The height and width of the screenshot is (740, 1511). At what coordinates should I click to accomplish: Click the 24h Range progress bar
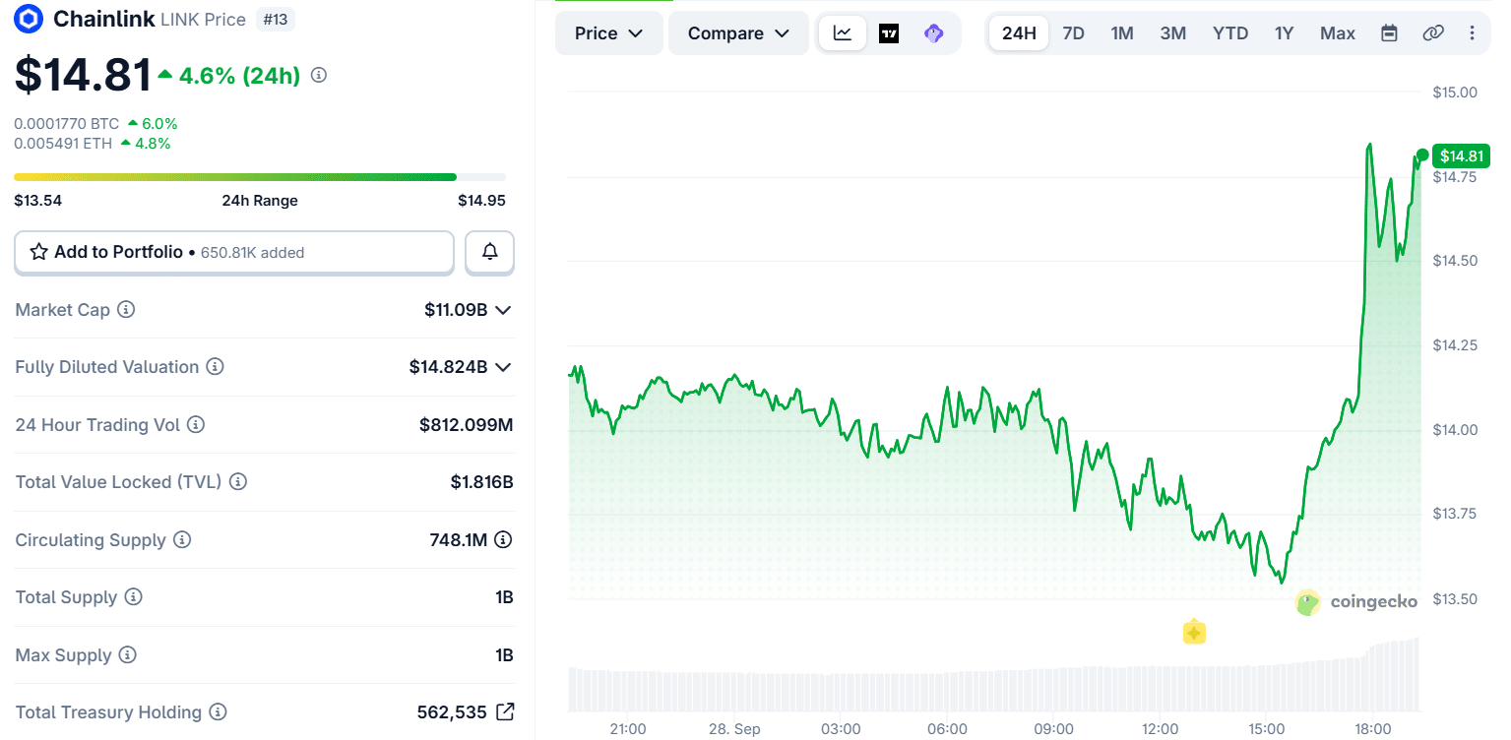pos(260,177)
